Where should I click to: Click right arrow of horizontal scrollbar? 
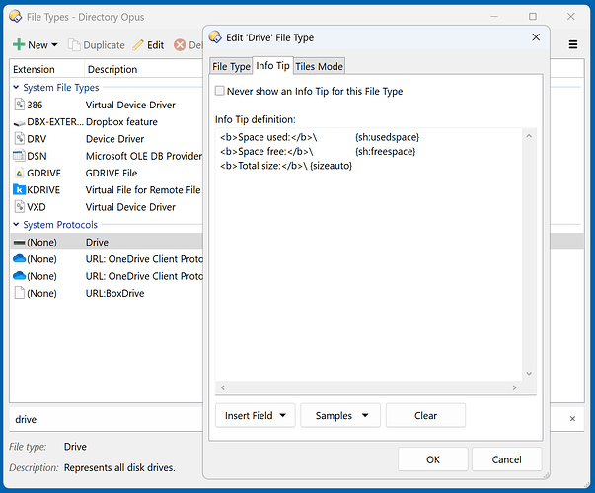click(514, 387)
